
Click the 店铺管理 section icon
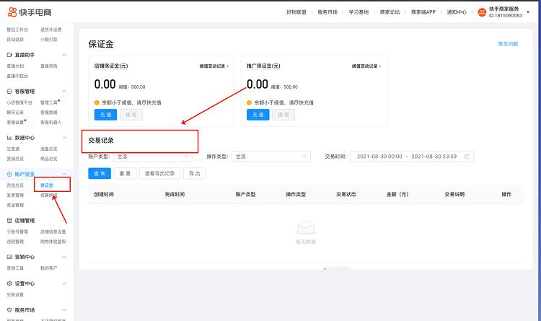click(9, 220)
